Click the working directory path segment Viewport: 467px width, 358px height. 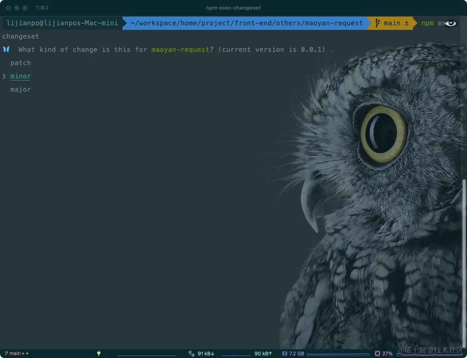click(x=247, y=23)
